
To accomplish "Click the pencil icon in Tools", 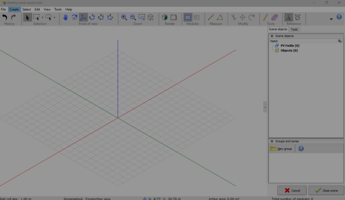I will point(265,17).
